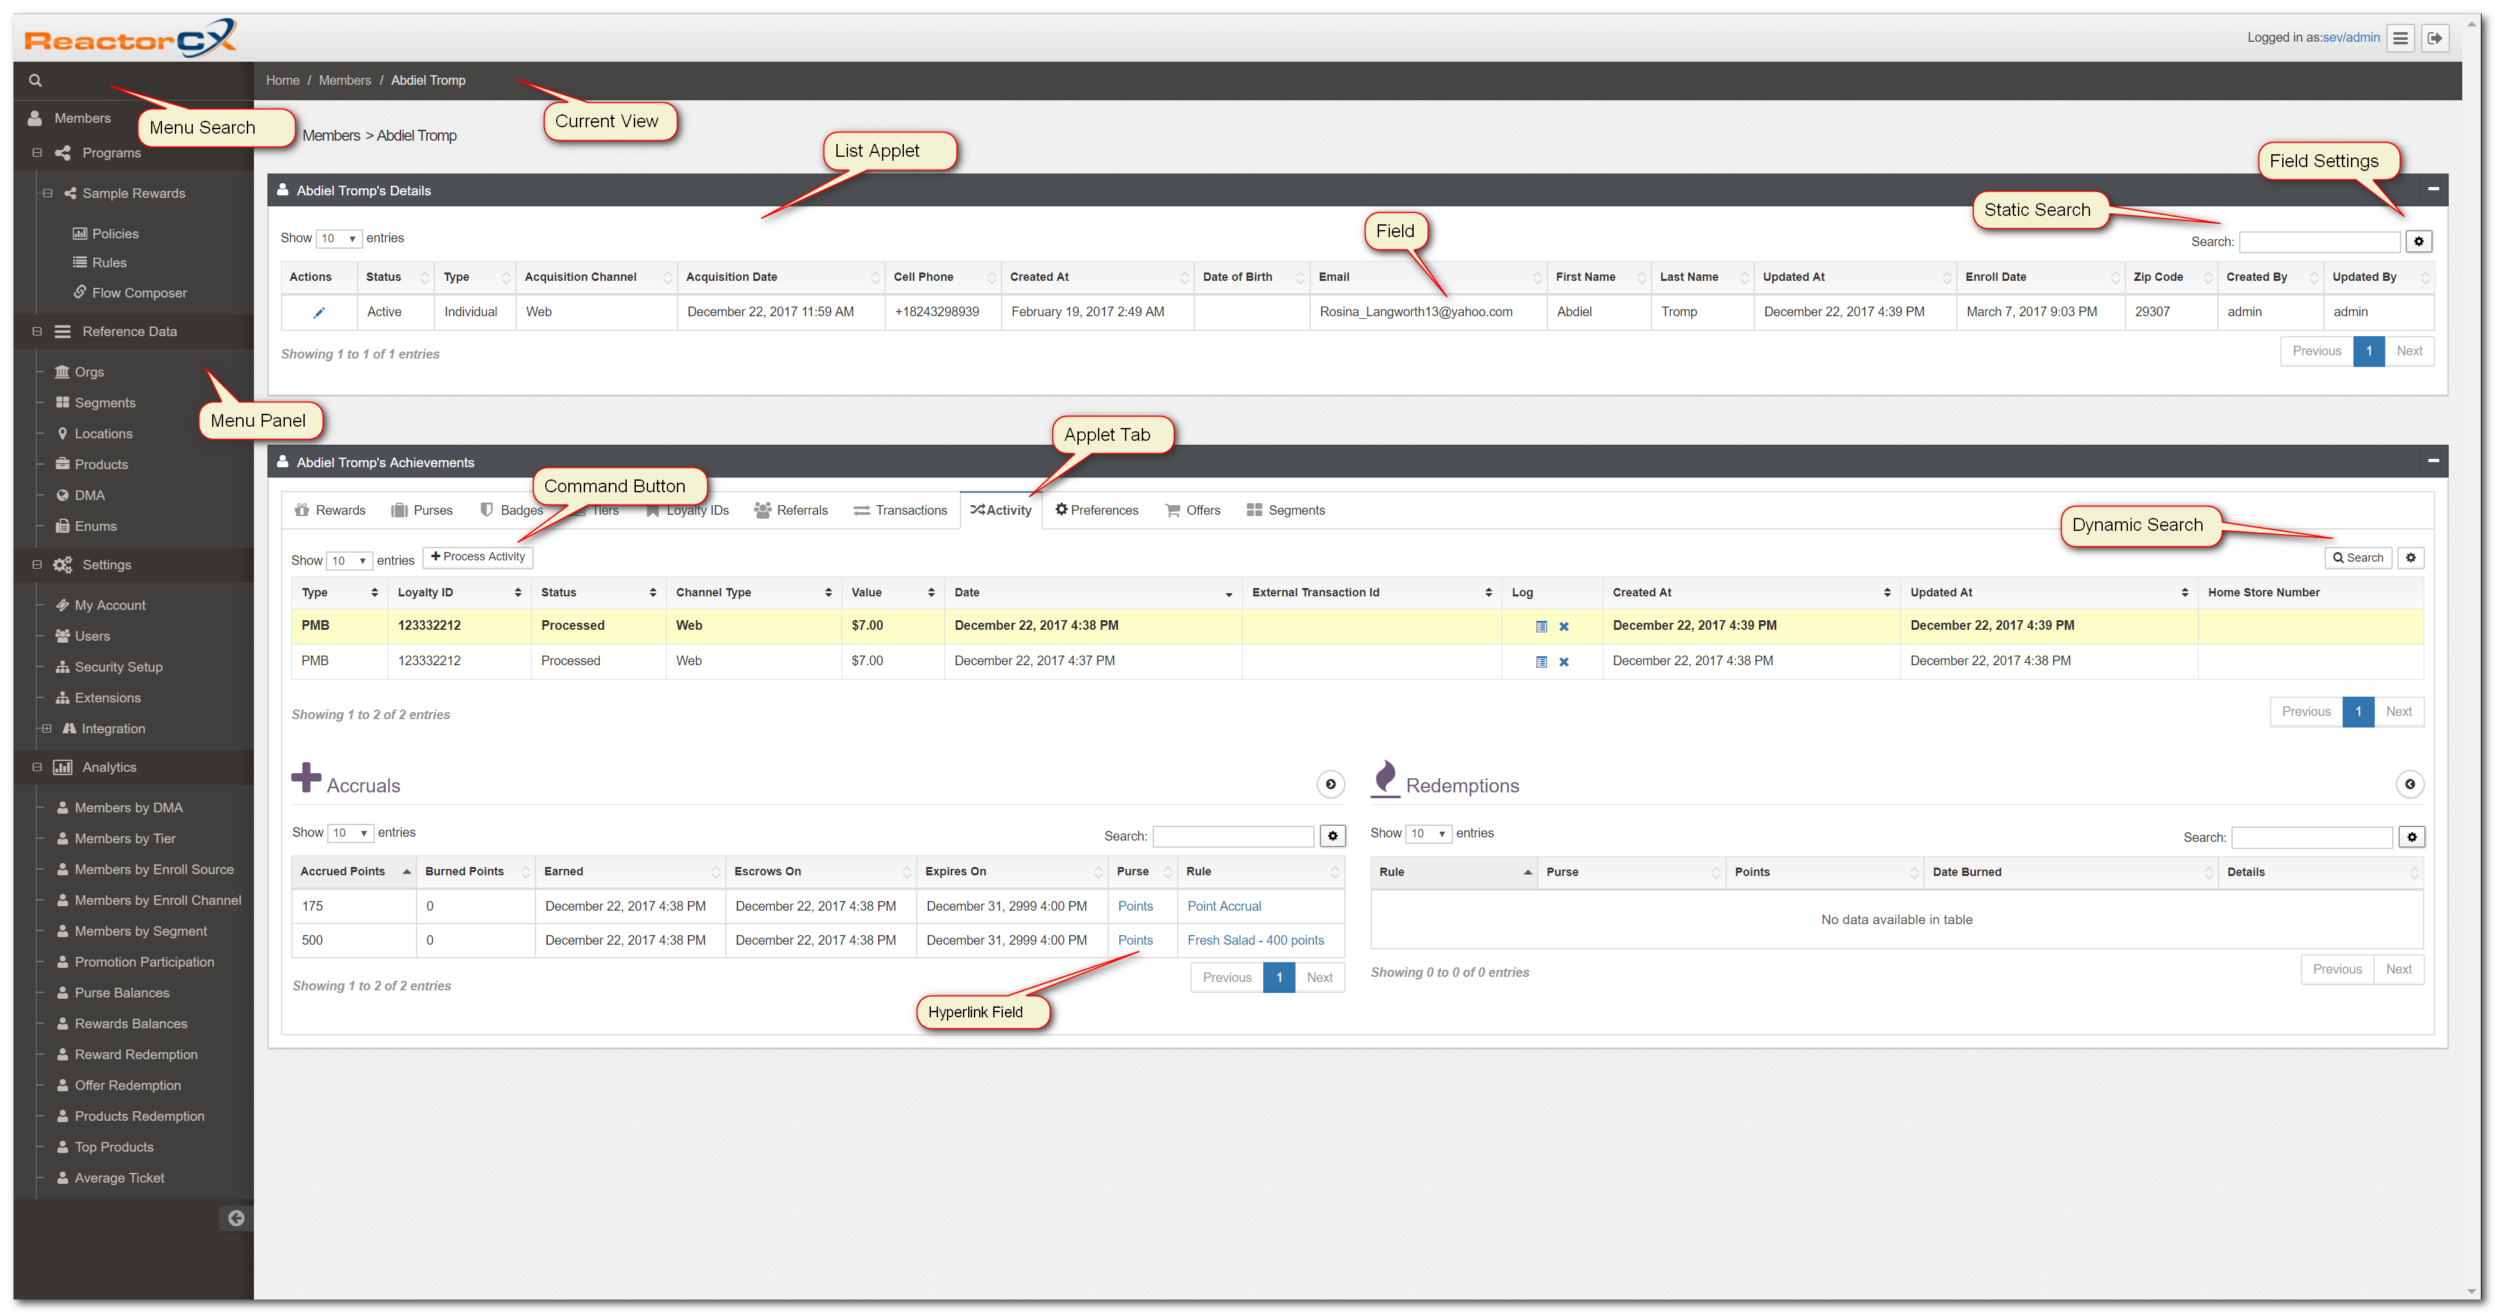2495x1313 pixels.
Task: Click the dynamic Search button
Action: click(x=2357, y=558)
